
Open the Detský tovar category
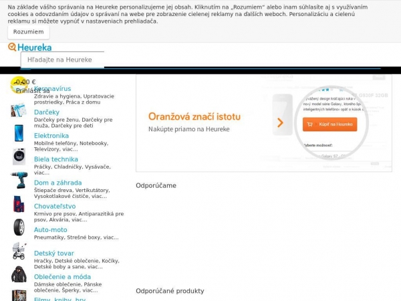coord(54,254)
